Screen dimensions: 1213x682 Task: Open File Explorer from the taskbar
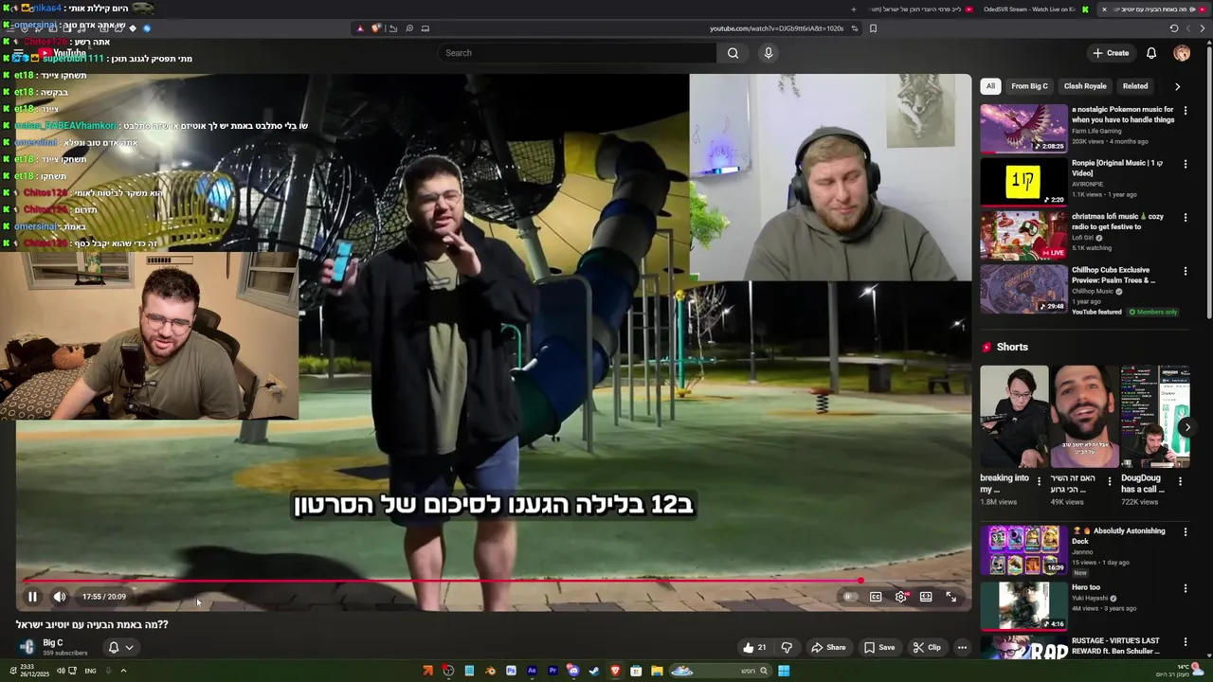(x=657, y=671)
